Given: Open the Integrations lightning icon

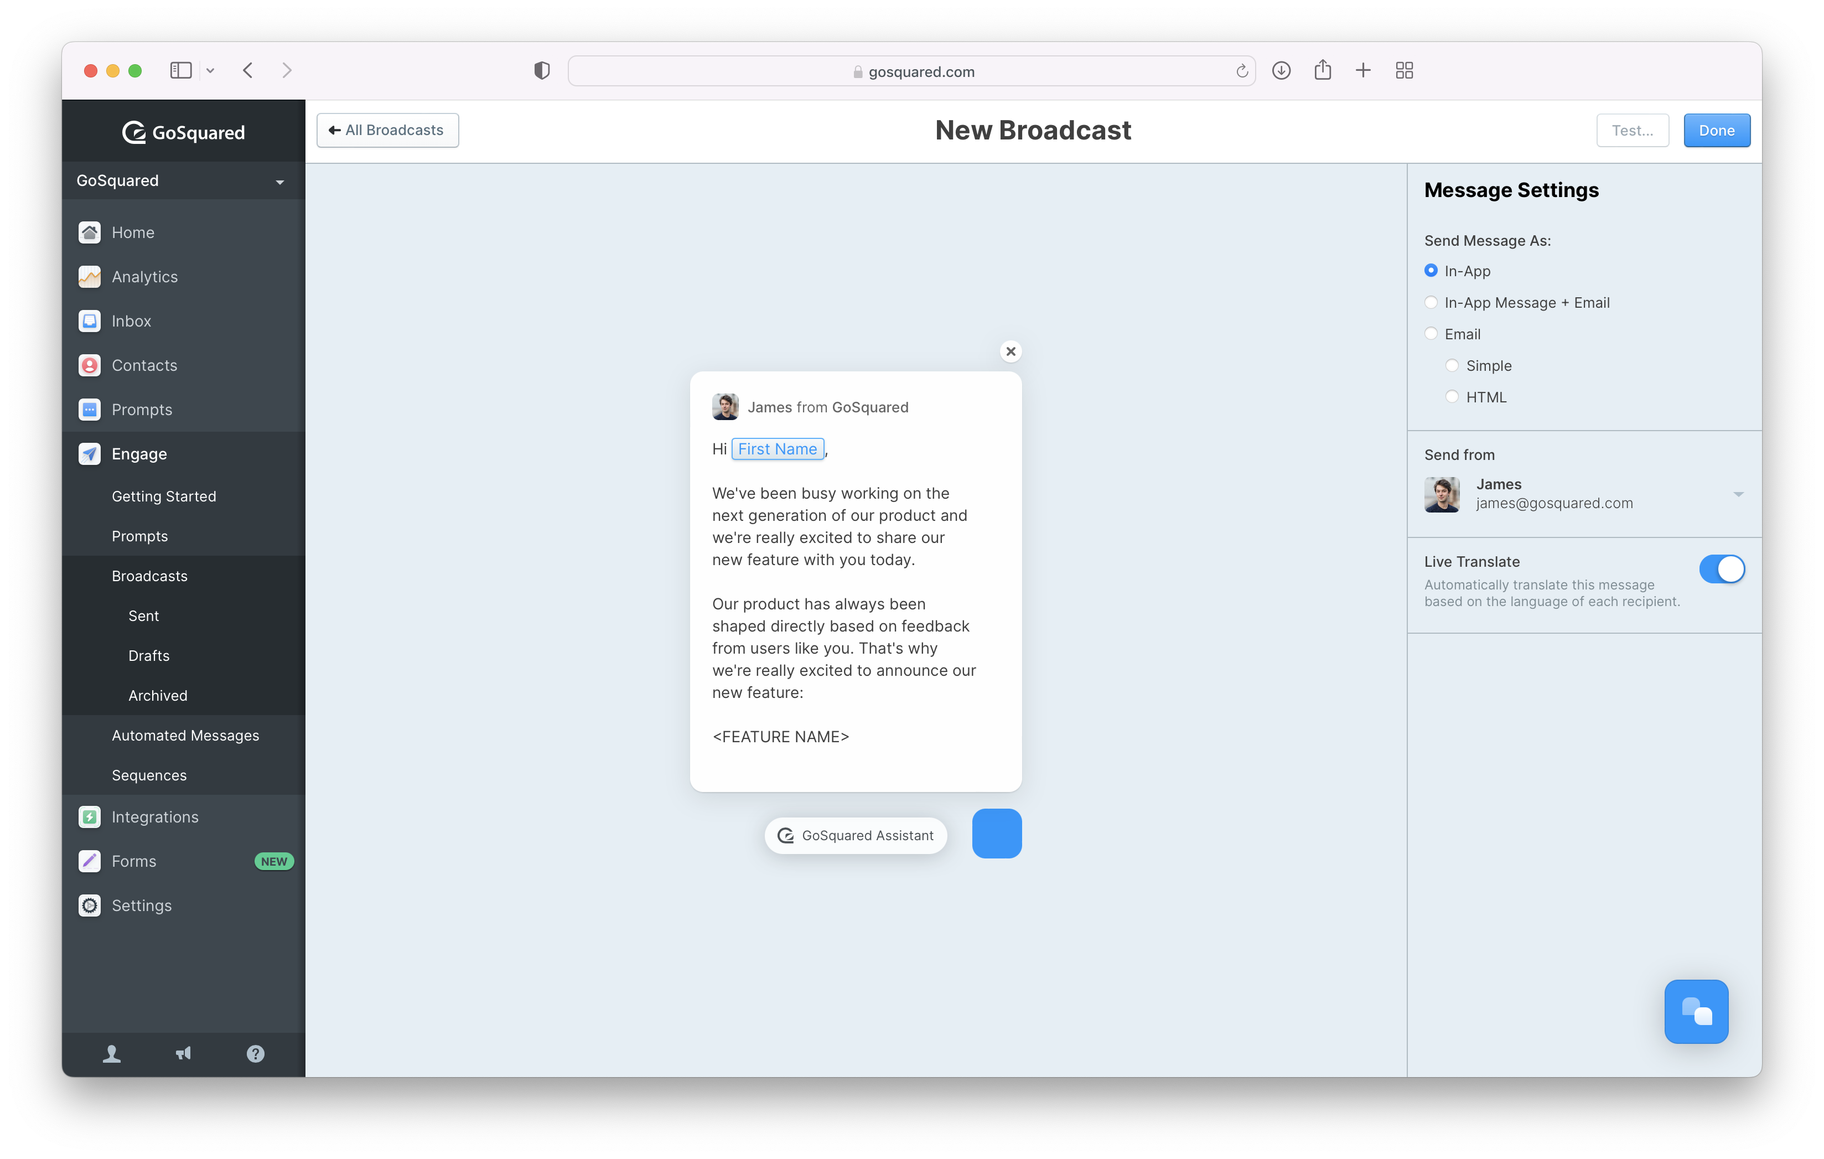Looking at the screenshot, I should tap(90, 816).
